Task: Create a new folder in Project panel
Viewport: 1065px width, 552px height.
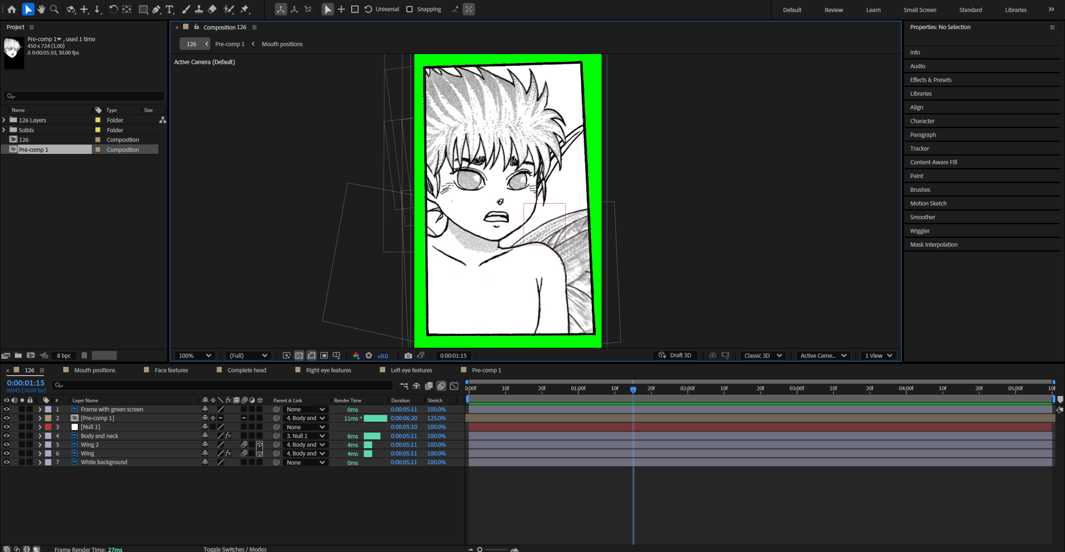Action: [x=18, y=355]
